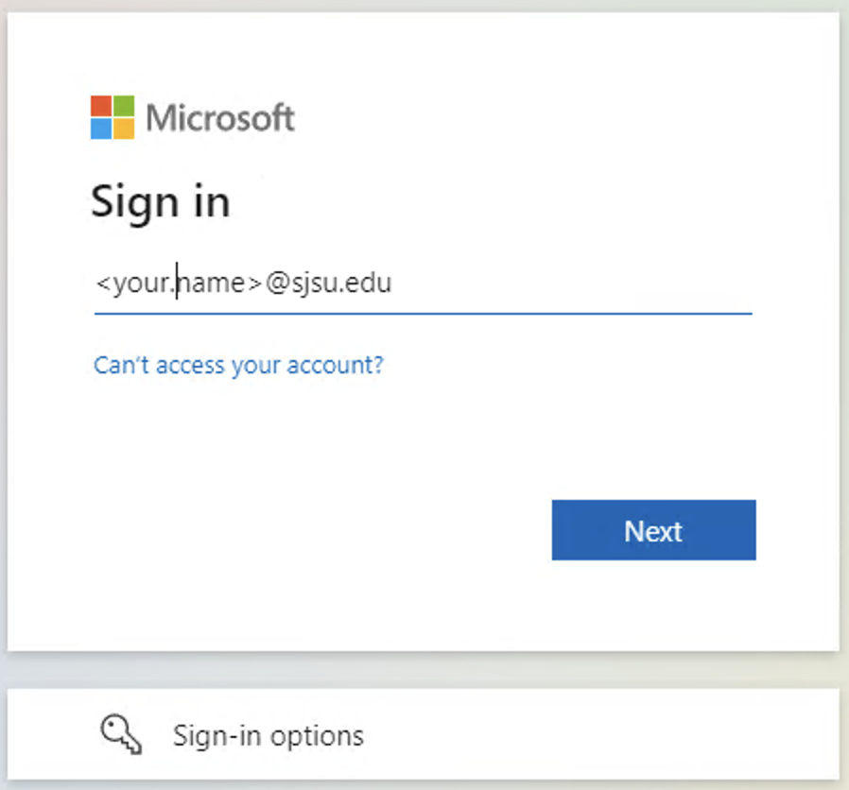849x790 pixels.
Task: Click the red square in the Microsoft logo
Action: (101, 106)
